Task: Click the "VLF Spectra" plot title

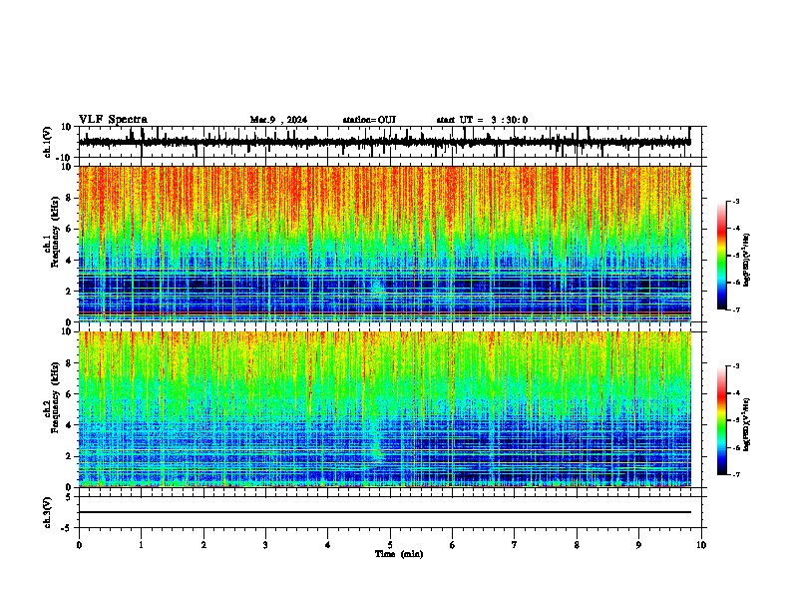Action: coord(113,120)
